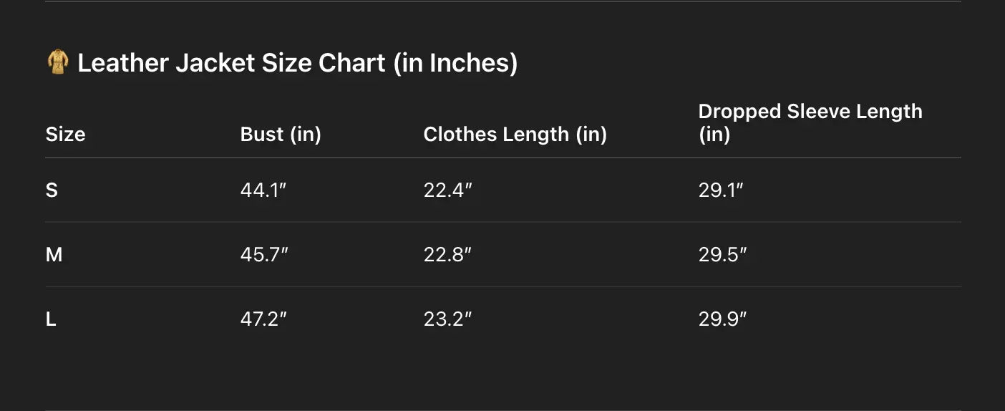This screenshot has height=411, width=1005.
Task: Click the Dropped Sleeve Length column header
Action: coord(810,122)
